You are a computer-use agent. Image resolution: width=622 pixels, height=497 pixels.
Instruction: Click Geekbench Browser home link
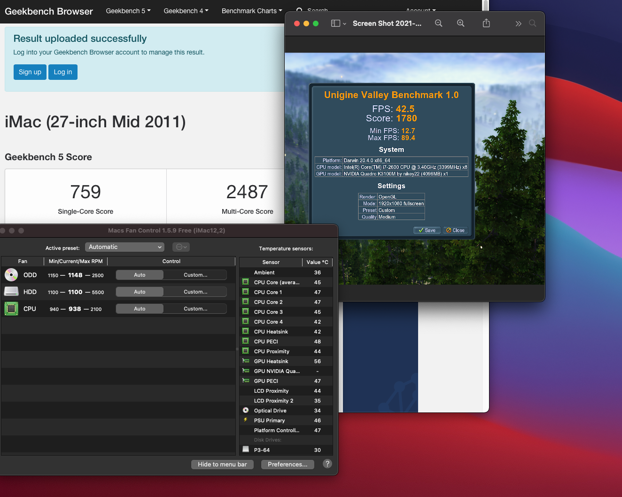(49, 11)
